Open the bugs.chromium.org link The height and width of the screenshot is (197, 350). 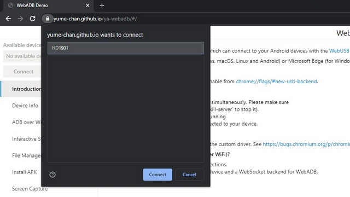[x=306, y=144]
